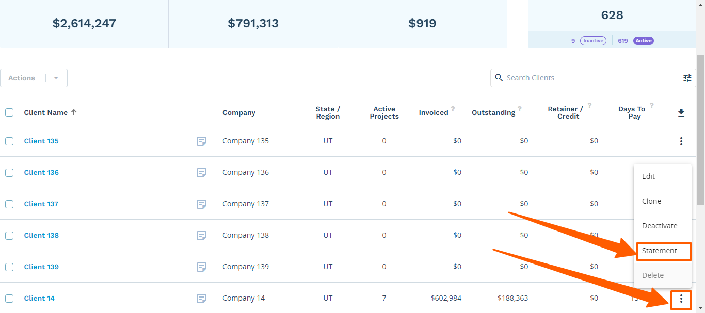Click the $602,984 invoiced amount
The image size is (705, 313).
pyautogui.click(x=446, y=299)
